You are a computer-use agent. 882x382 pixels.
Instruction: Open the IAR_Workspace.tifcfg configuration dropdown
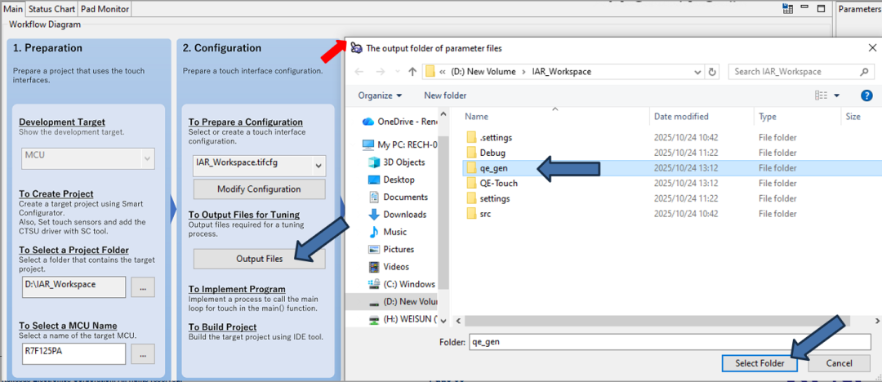pyautogui.click(x=319, y=166)
